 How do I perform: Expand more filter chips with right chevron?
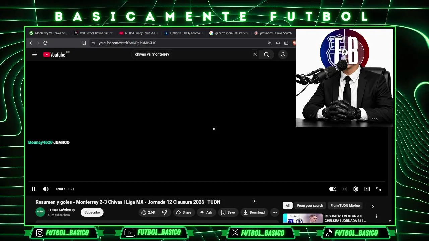(373, 206)
